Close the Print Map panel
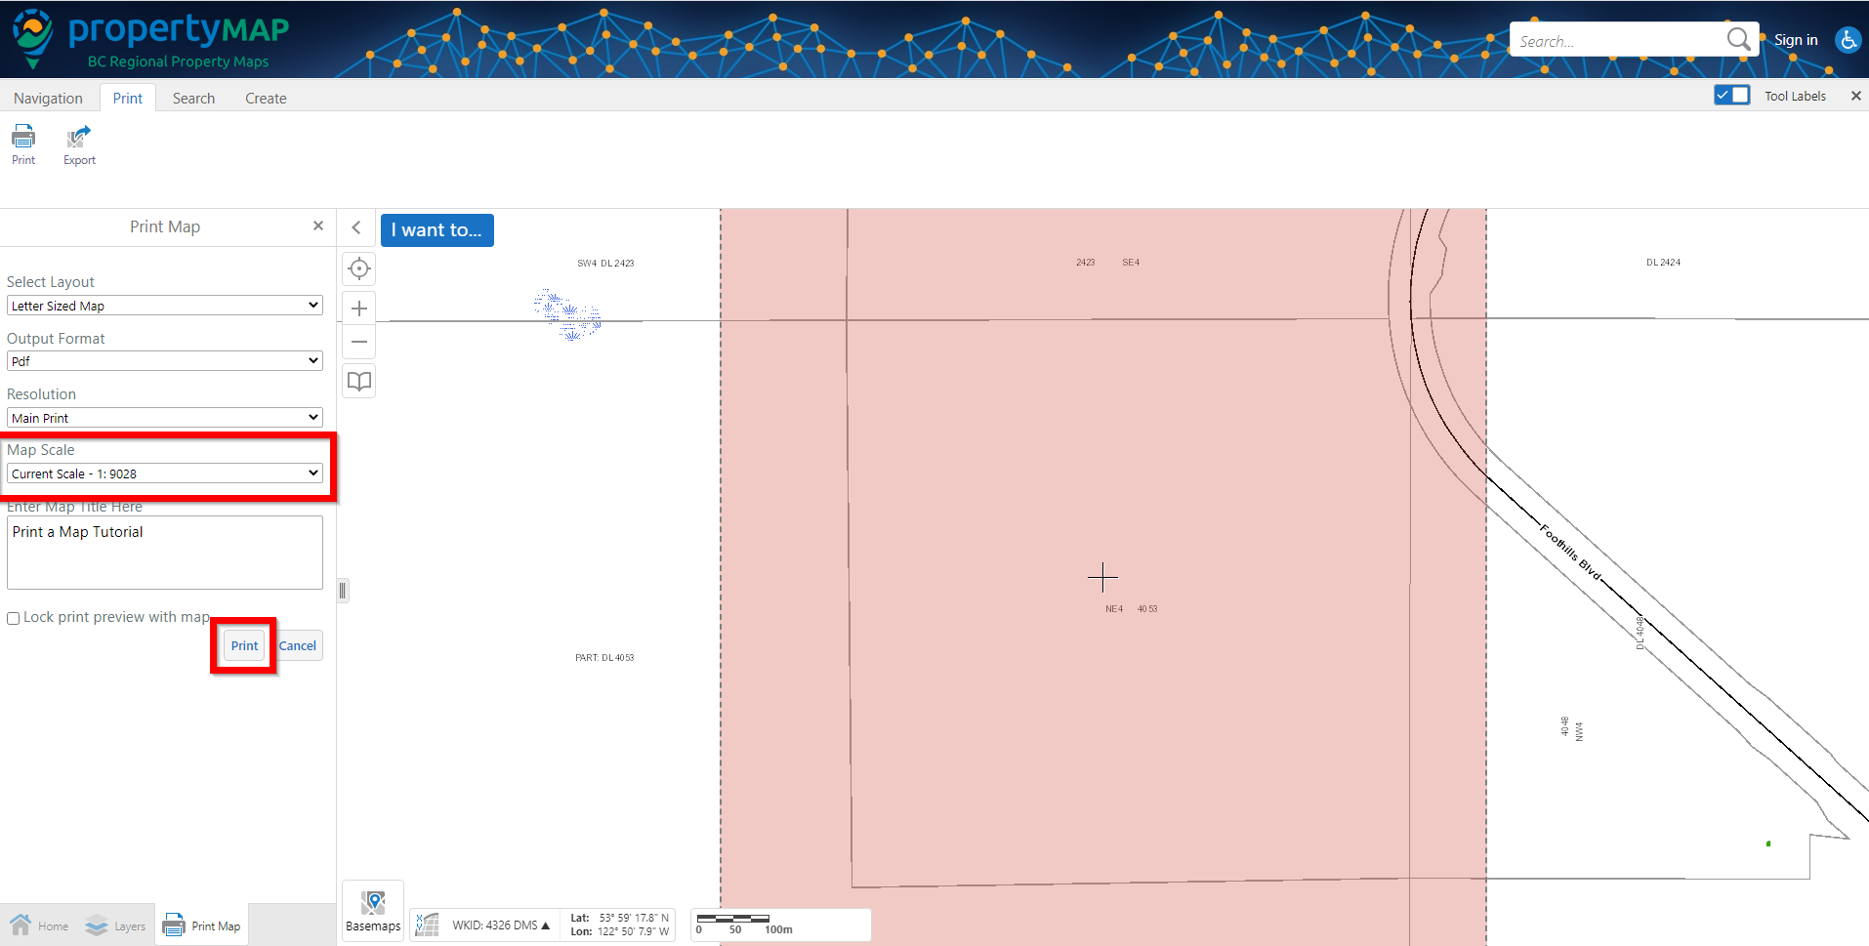Screen dimensions: 1869x946 pyautogui.click(x=317, y=226)
